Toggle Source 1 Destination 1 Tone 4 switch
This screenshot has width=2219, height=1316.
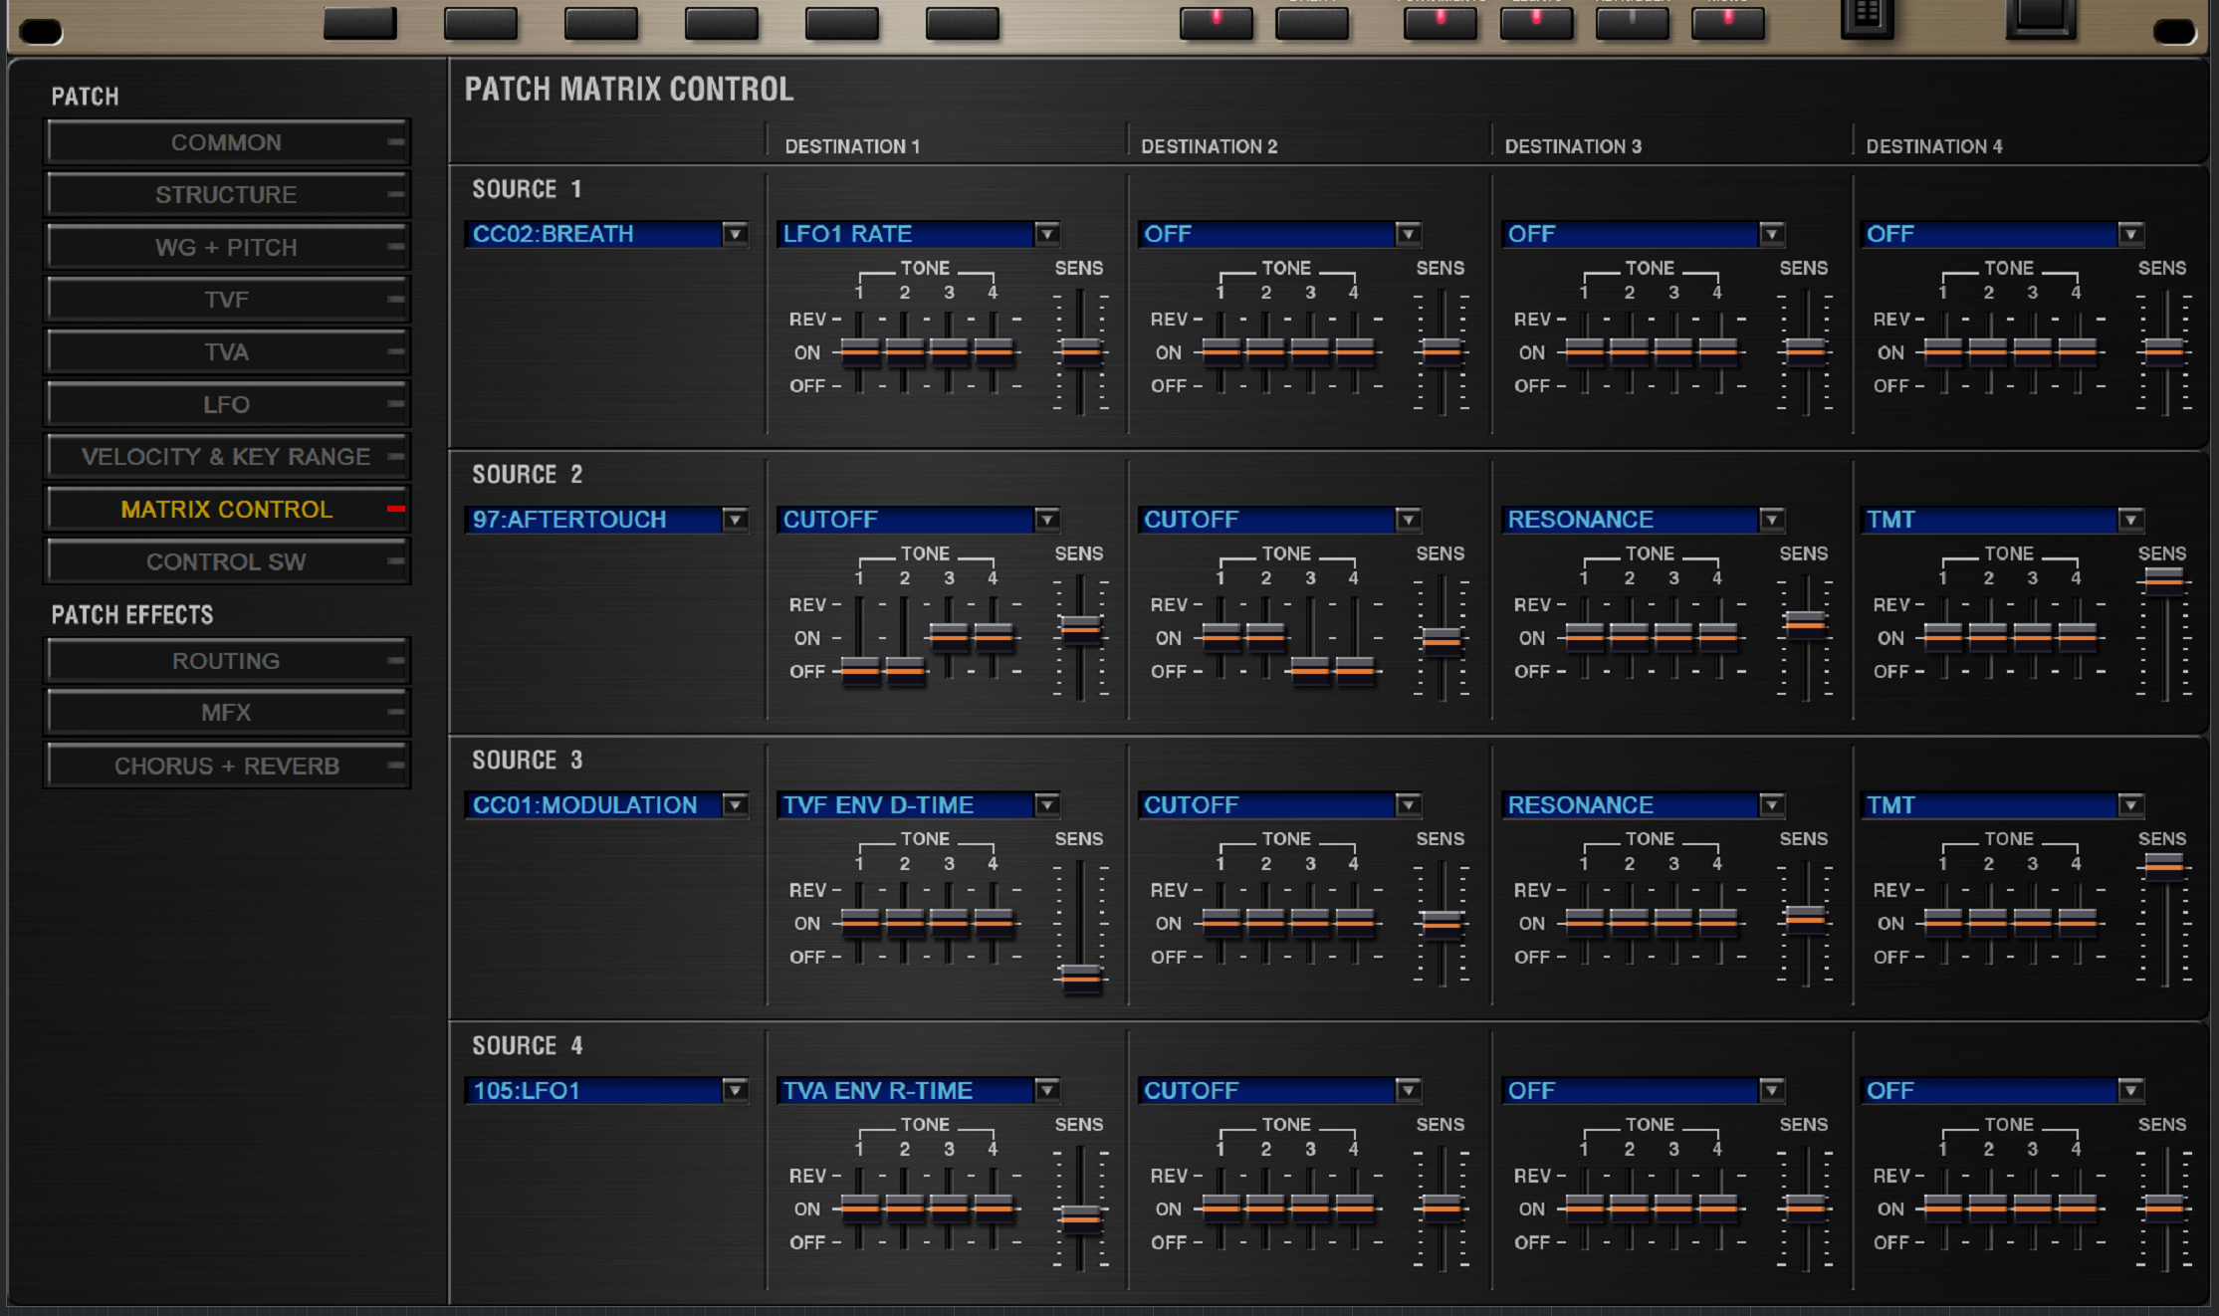click(994, 350)
